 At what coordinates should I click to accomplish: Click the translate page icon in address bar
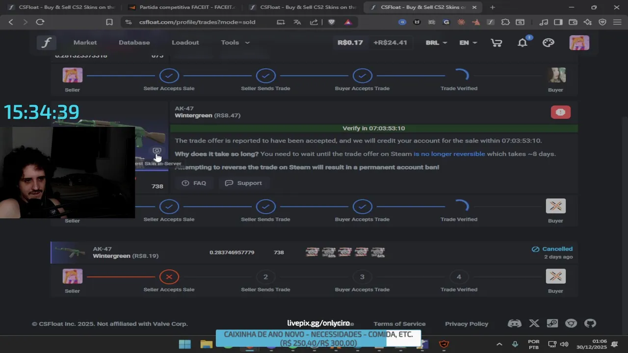[297, 22]
